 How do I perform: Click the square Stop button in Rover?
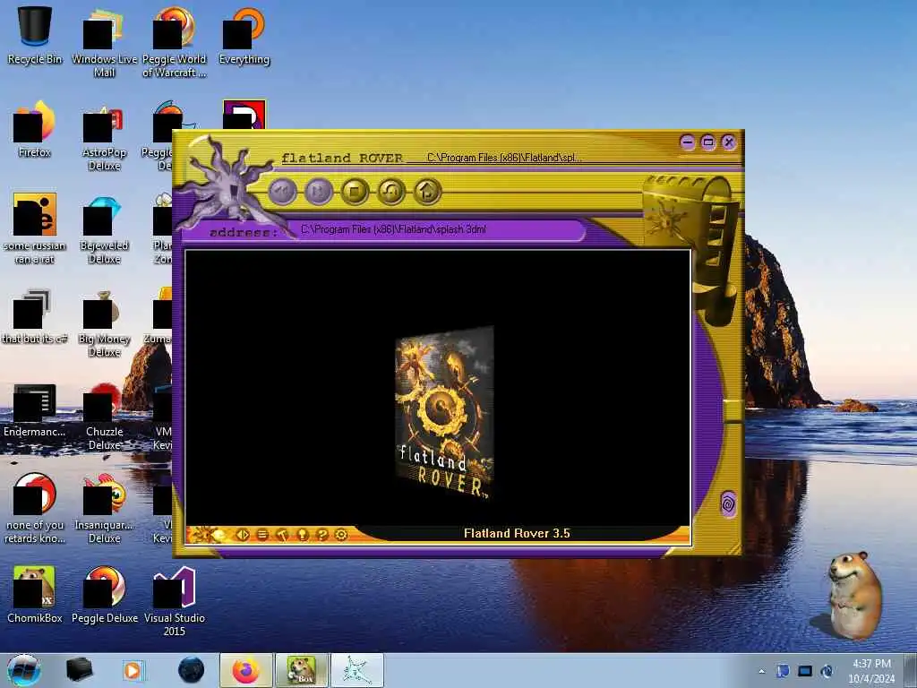[355, 192]
